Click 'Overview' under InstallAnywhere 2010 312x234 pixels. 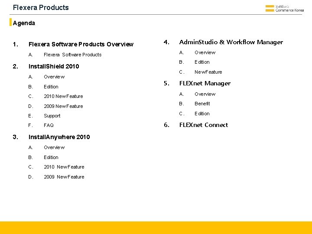(x=54, y=147)
